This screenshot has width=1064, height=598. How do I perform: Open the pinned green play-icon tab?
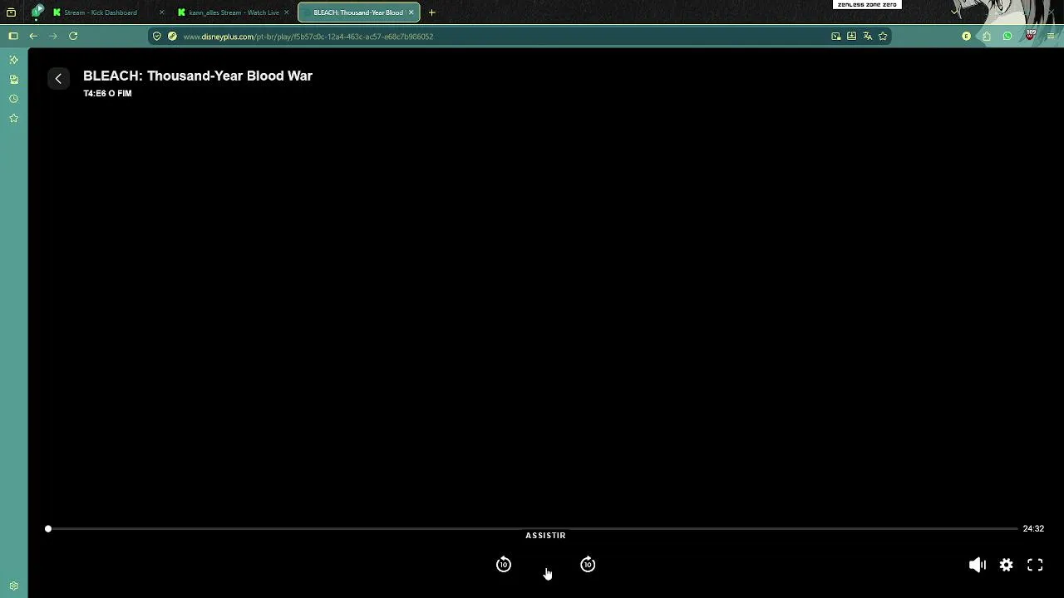point(37,12)
